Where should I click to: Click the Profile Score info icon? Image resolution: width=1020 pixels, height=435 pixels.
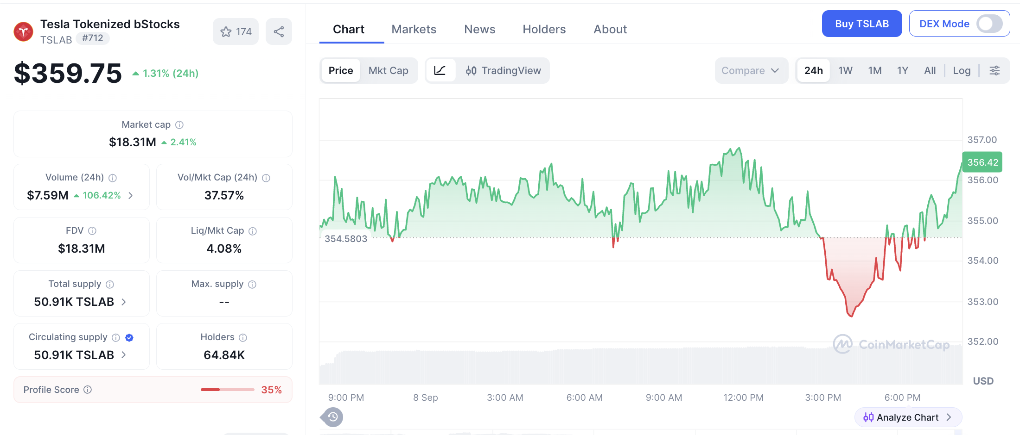88,390
